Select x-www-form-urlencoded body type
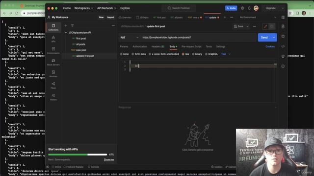 pos(163,54)
